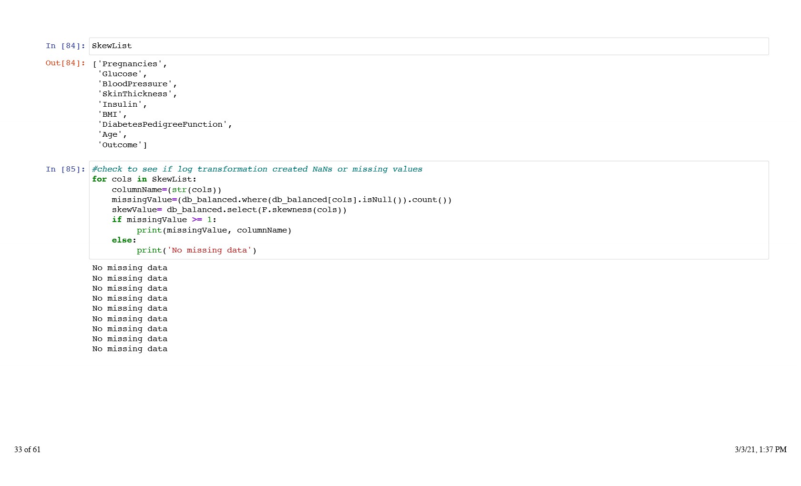Select 'Insulin' output list entry
The height and width of the screenshot is (486, 801).
click(x=122, y=105)
